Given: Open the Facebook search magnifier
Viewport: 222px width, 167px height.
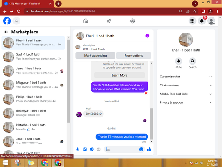Looking at the screenshot, I should tap(16, 21).
